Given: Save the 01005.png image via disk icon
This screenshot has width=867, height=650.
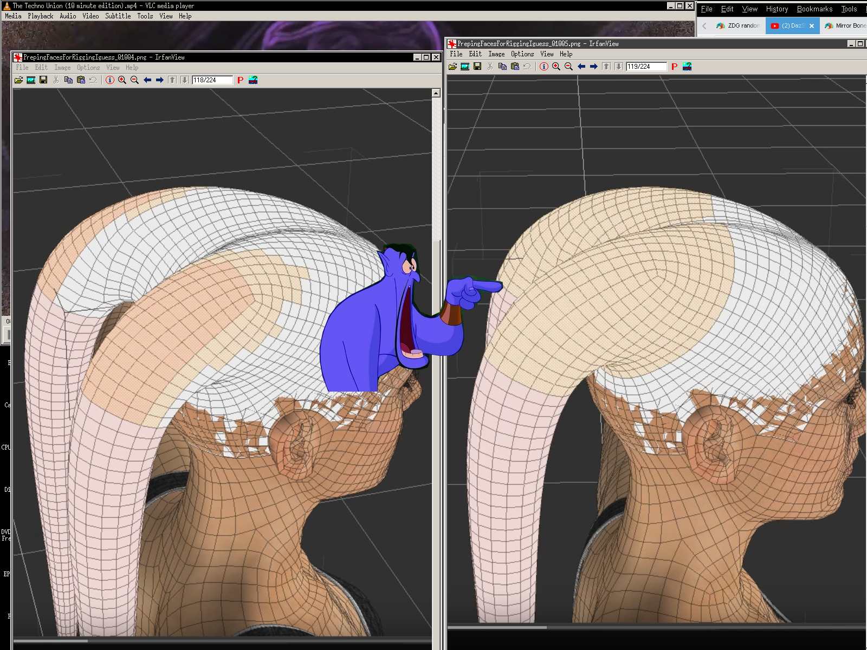Looking at the screenshot, I should [x=477, y=67].
